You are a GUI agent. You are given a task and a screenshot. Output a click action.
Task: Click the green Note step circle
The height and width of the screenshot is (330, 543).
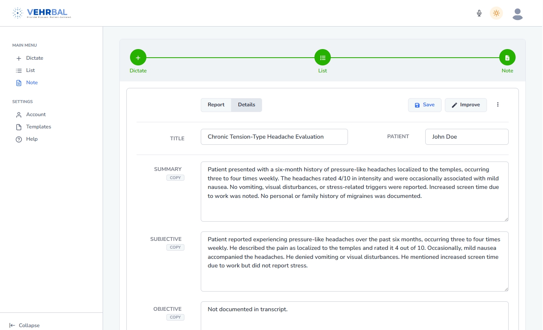(x=507, y=58)
